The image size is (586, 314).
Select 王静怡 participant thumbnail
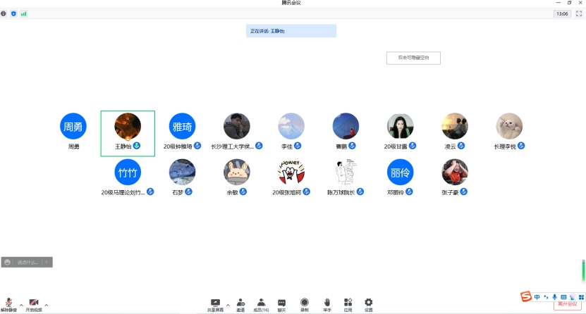pyautogui.click(x=128, y=132)
